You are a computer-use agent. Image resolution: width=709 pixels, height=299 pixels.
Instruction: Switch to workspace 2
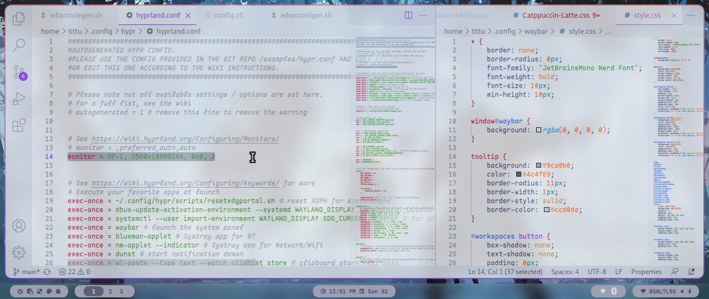pyautogui.click(x=110, y=291)
